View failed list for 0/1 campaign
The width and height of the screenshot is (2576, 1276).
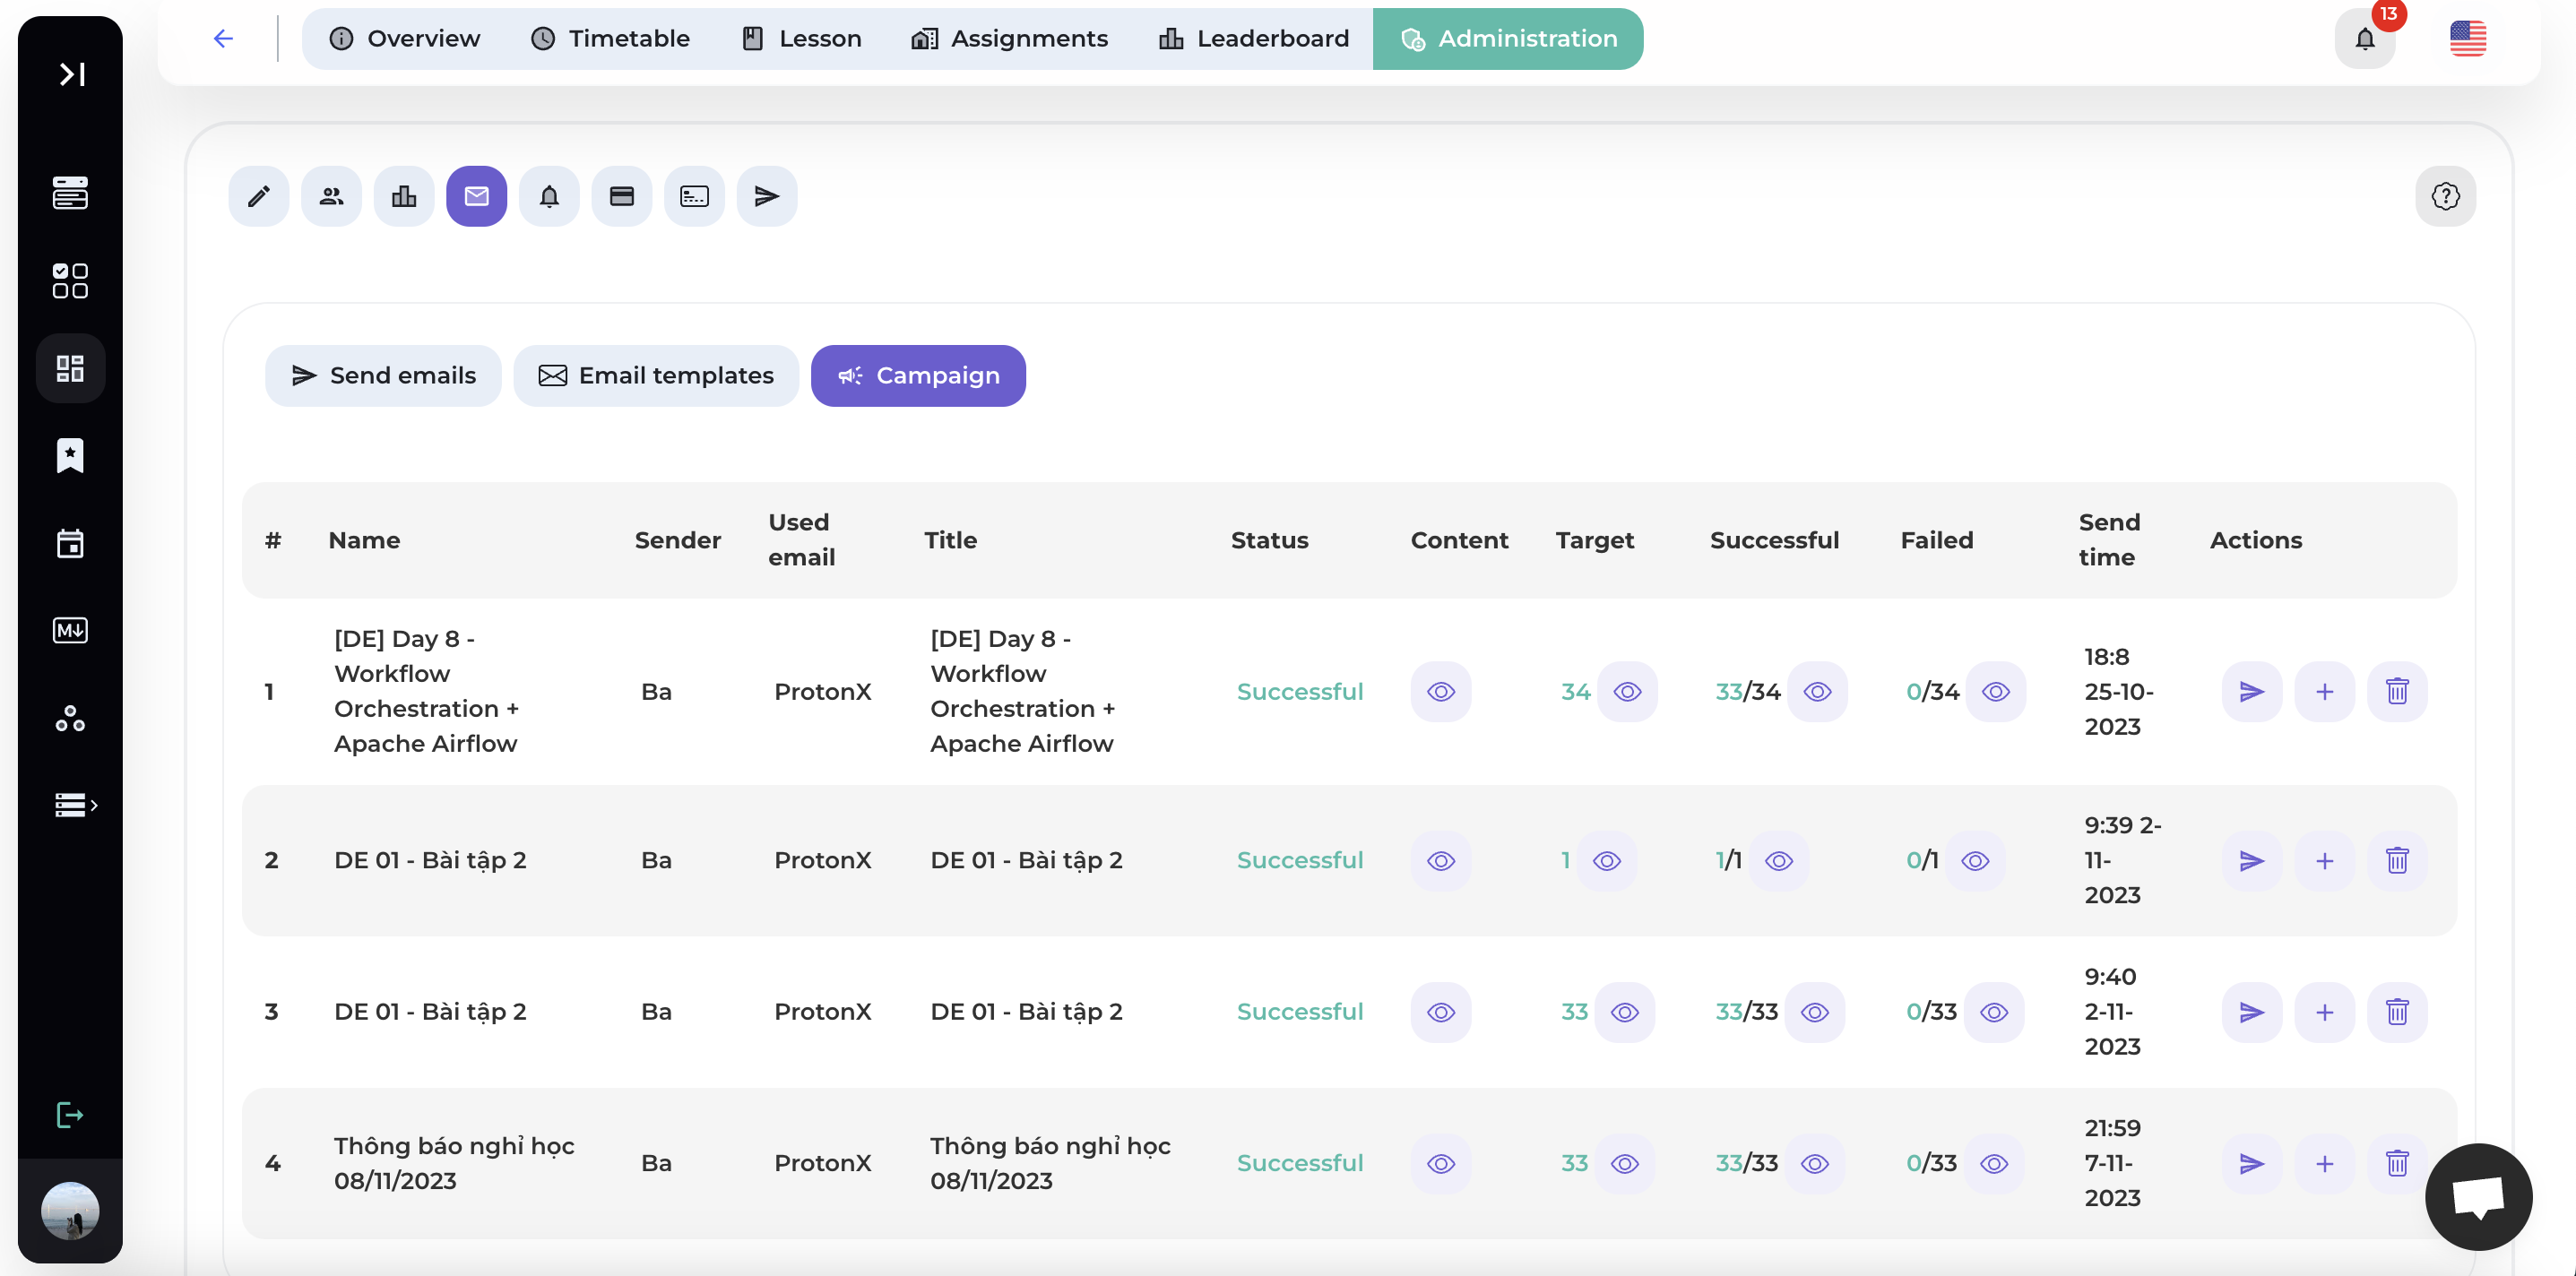(x=1974, y=860)
